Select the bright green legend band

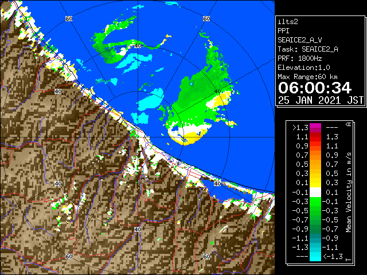coord(315,202)
